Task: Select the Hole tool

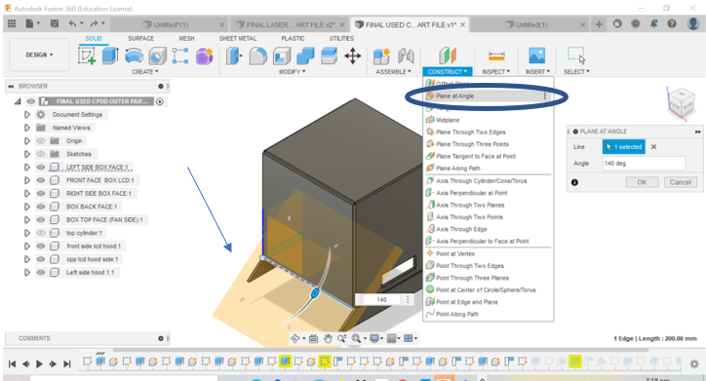Action: [157, 57]
